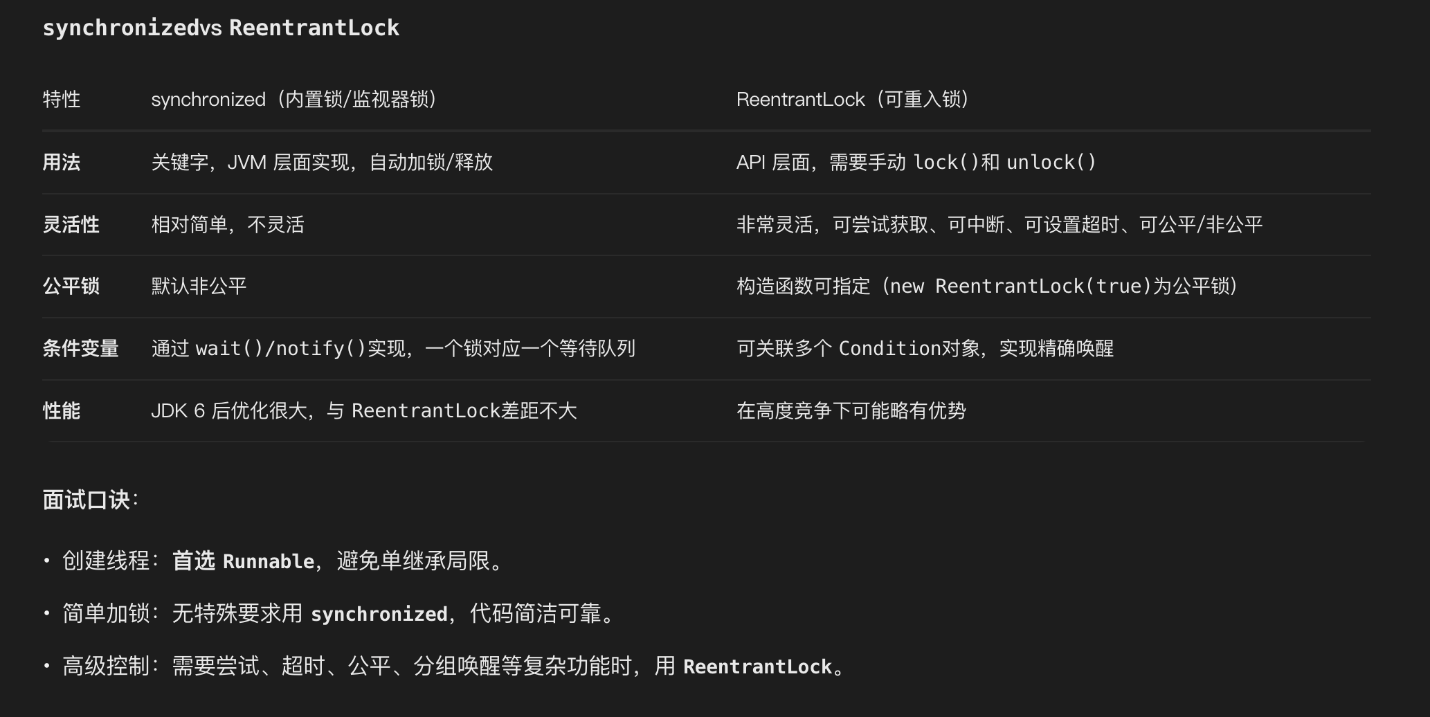1430x717 pixels.
Task: Click the synchronizedvs ReentrantLock heading
Action: pos(221,28)
